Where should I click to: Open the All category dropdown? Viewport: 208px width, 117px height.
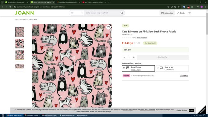pos(77,13)
